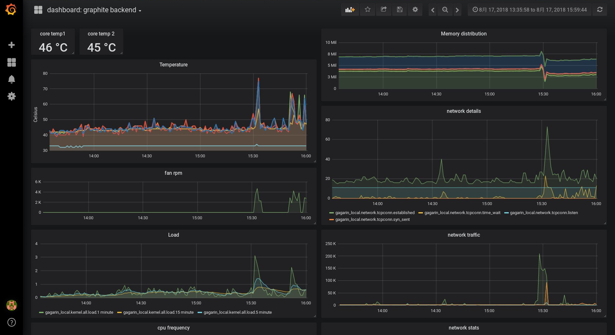This screenshot has height=335, width=615.
Task: Open the Temperature panel title menu
Action: (173, 65)
